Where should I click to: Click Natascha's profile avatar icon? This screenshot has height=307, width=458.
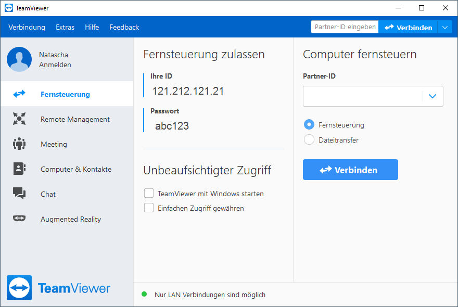(19, 59)
